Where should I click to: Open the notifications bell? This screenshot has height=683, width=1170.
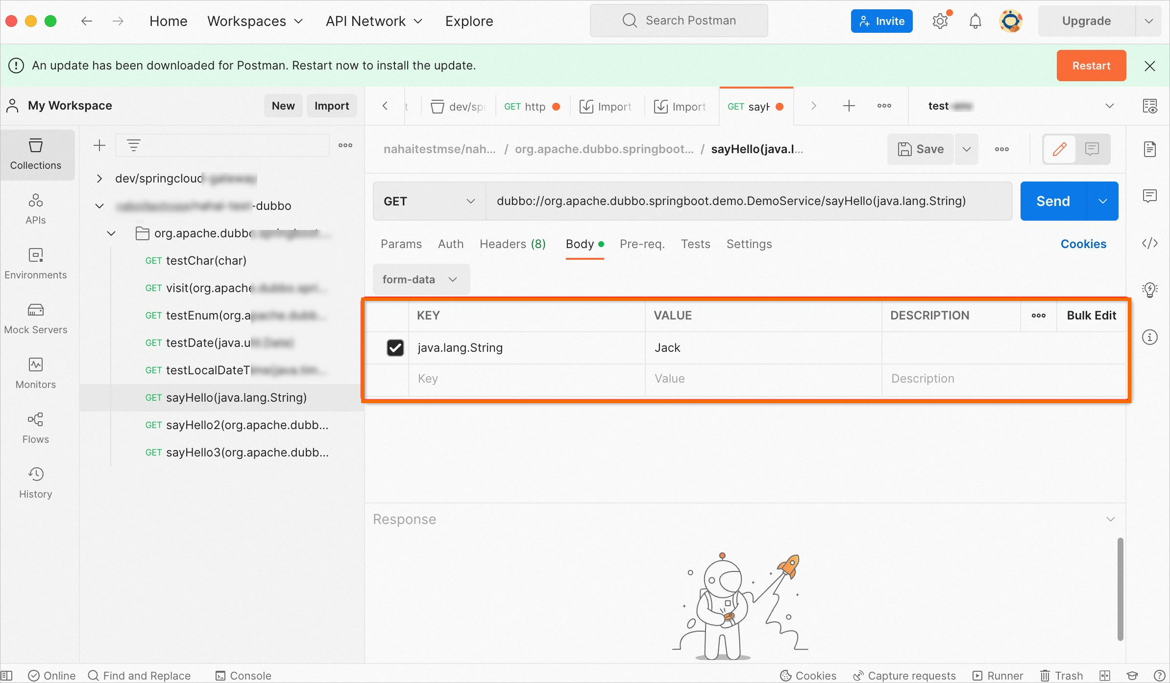coord(975,21)
